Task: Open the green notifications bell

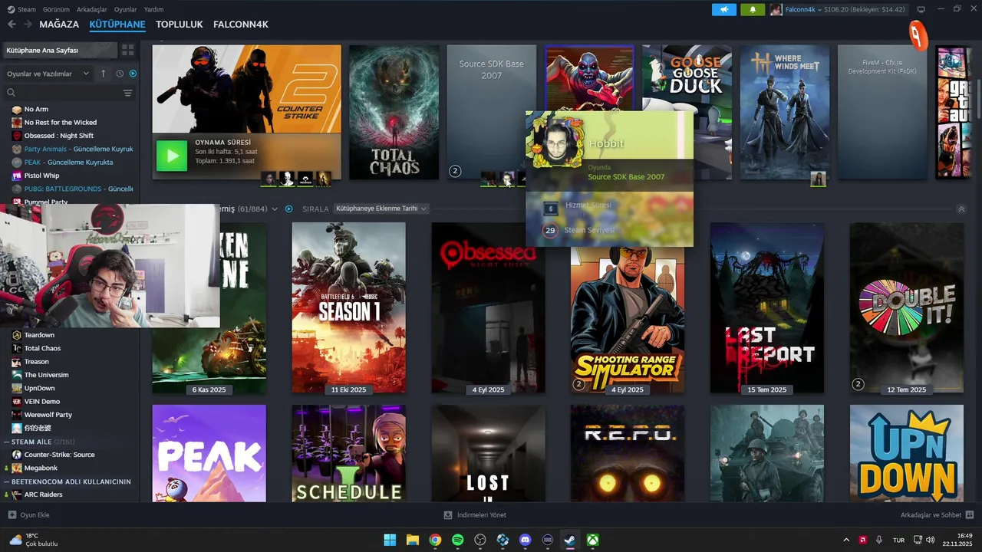Action: pos(752,9)
